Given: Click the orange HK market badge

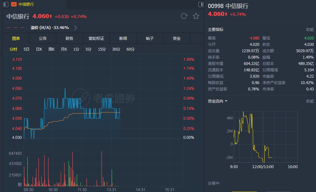Looking at the screenshot, I should (x=14, y=4).
